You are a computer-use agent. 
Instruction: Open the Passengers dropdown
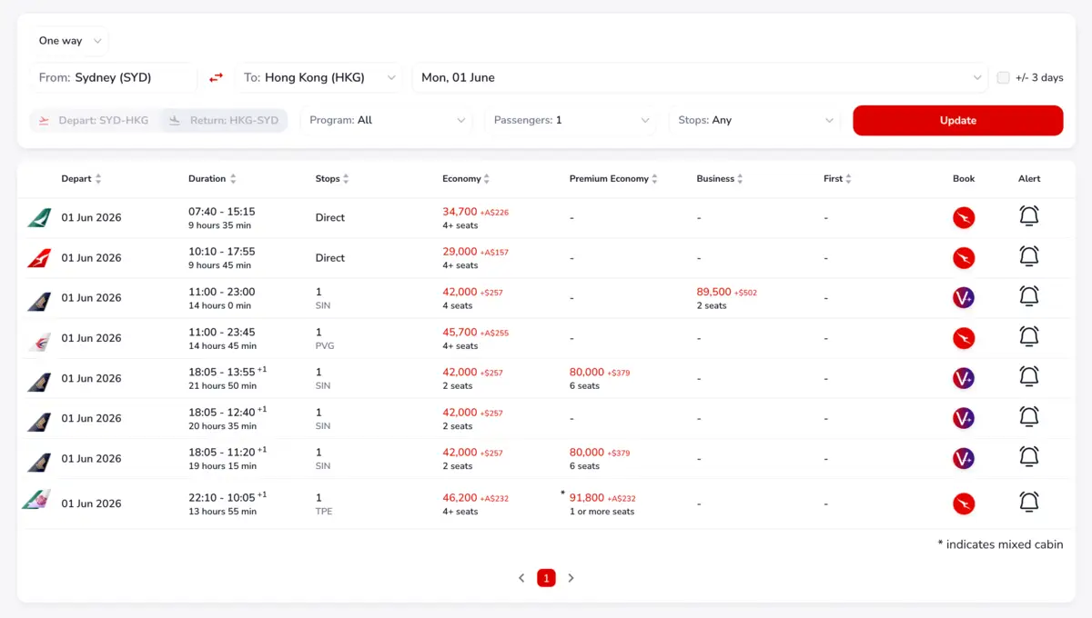571,120
